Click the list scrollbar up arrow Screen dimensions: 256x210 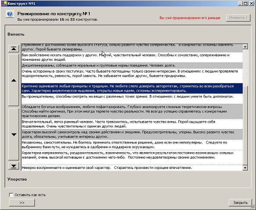[x=245, y=47]
